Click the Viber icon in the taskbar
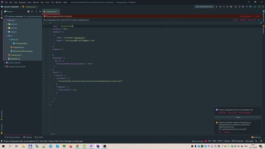 91,146
